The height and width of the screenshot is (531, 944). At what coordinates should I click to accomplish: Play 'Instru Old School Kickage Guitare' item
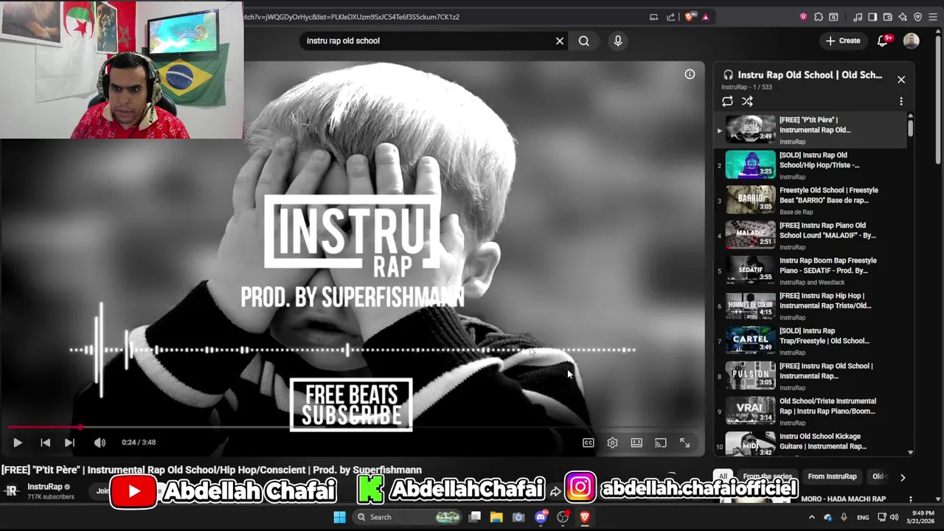[811, 442]
